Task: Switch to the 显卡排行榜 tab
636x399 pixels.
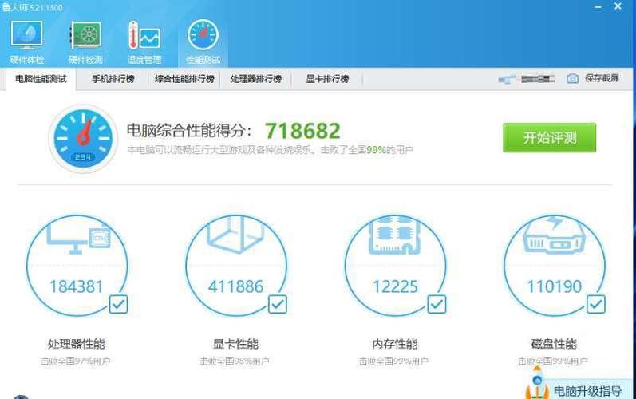Action: (x=327, y=79)
